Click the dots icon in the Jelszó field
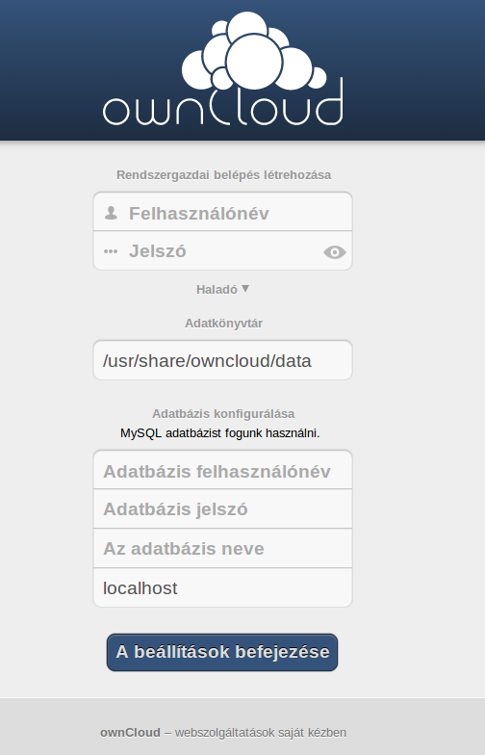Viewport: 485px width, 755px height. tap(111, 251)
